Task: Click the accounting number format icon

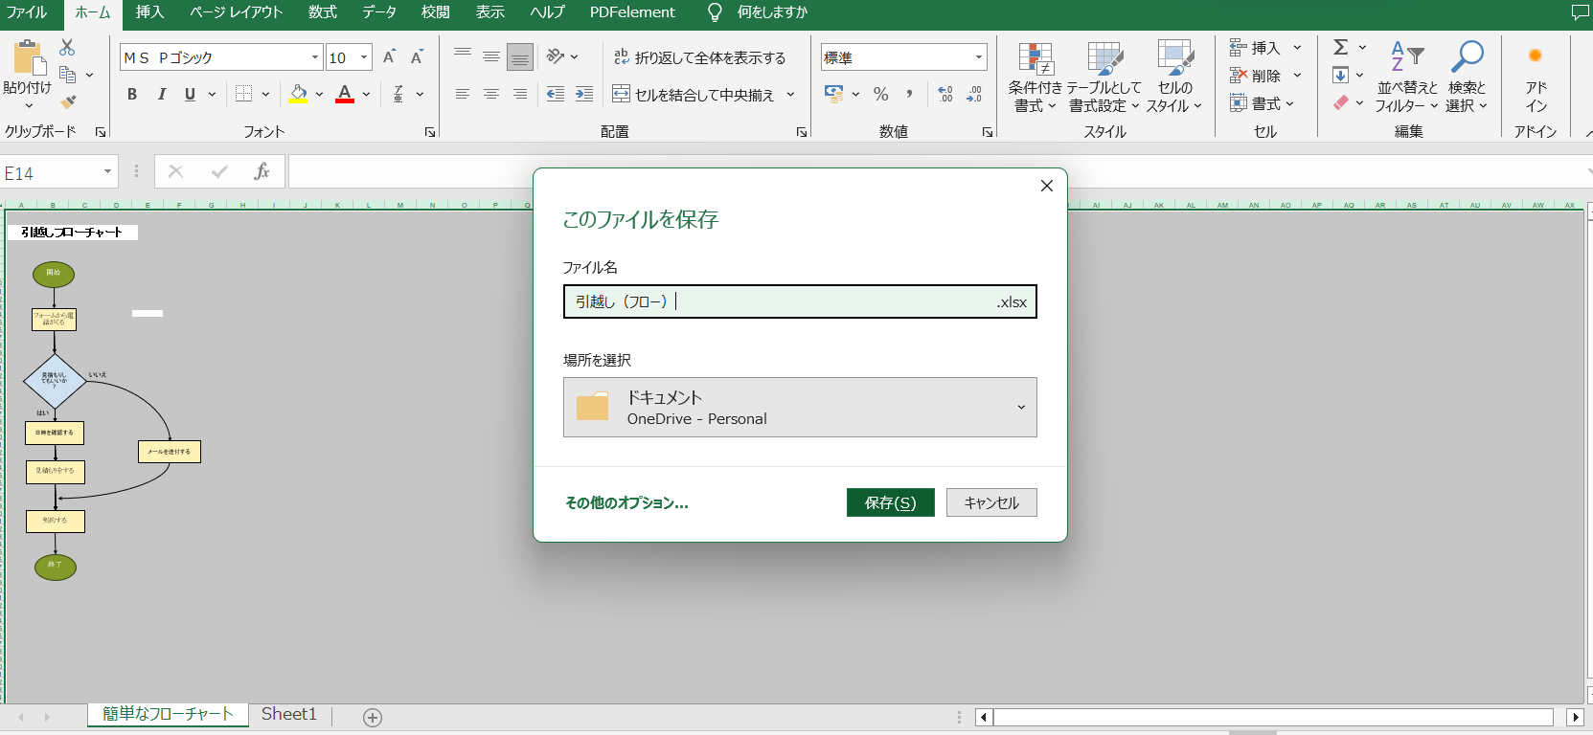Action: pos(834,94)
